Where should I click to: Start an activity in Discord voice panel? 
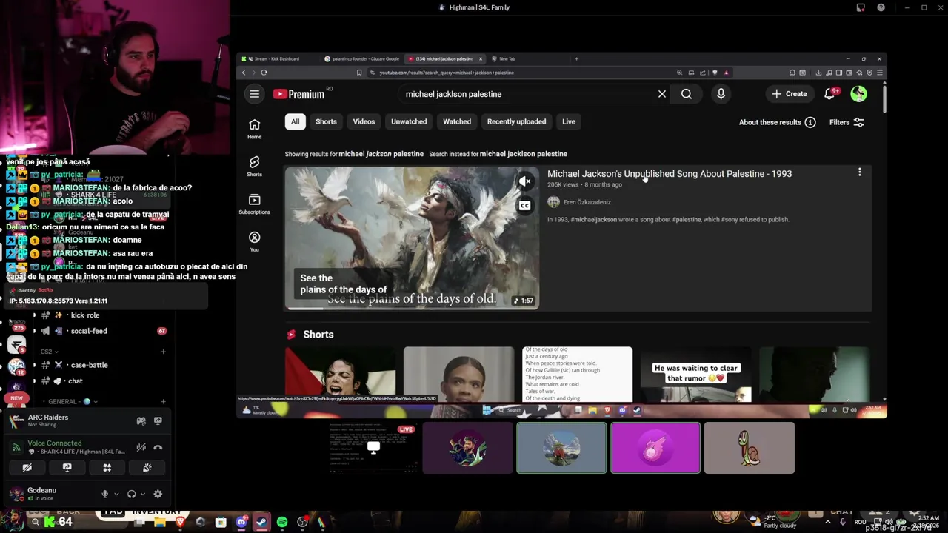pos(107,467)
